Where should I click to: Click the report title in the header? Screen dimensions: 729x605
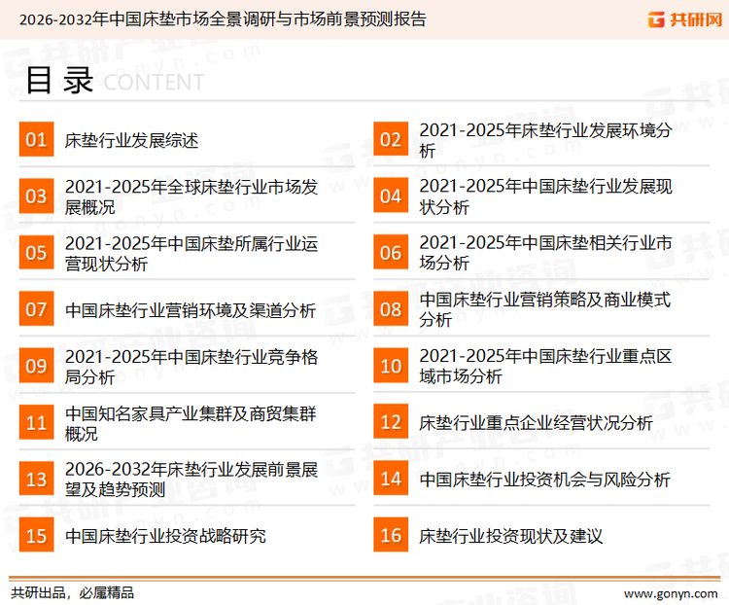[223, 19]
